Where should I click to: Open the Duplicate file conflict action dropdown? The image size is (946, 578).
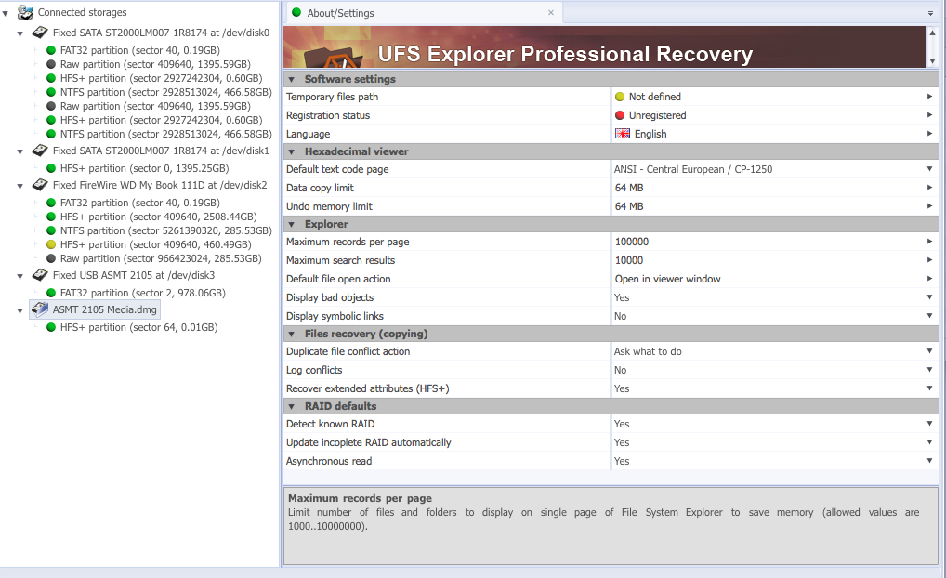[x=929, y=351]
